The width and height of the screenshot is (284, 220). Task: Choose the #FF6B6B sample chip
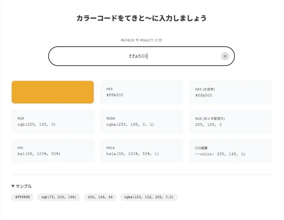(x=22, y=197)
